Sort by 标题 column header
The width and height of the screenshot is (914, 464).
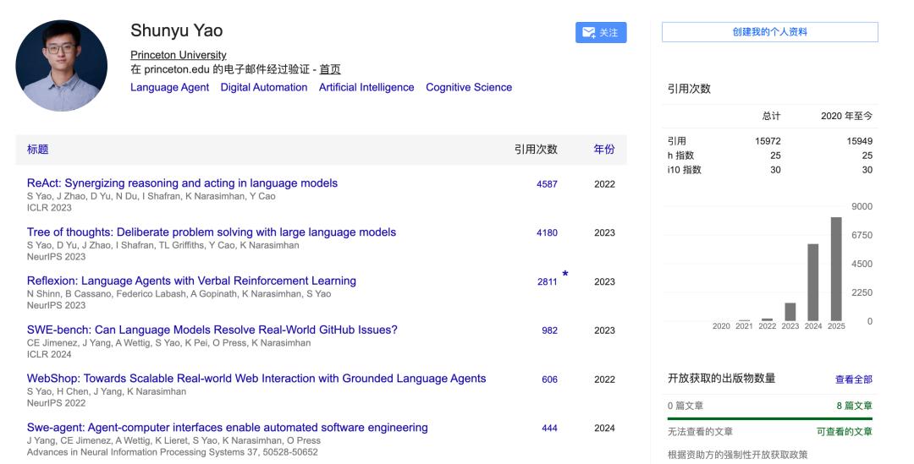(x=38, y=150)
